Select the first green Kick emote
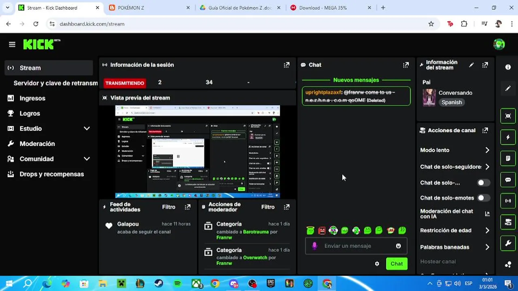 [310, 230]
